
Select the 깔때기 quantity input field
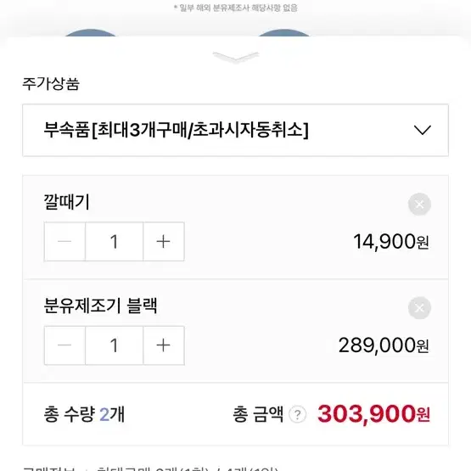(115, 242)
